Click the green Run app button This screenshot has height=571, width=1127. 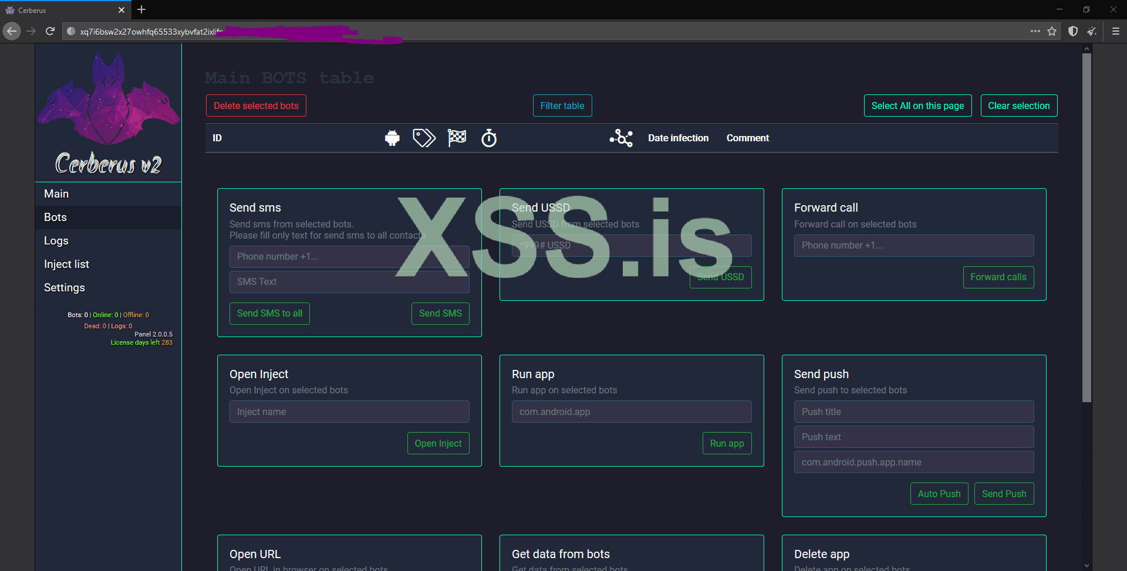727,443
